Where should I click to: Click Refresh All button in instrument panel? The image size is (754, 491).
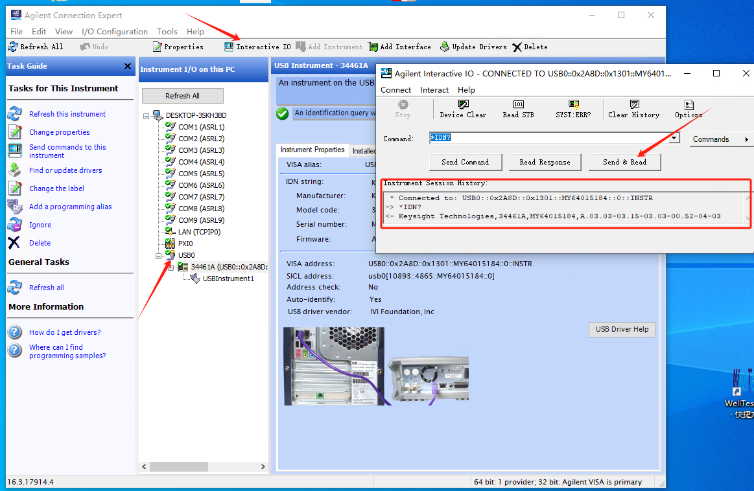point(182,96)
